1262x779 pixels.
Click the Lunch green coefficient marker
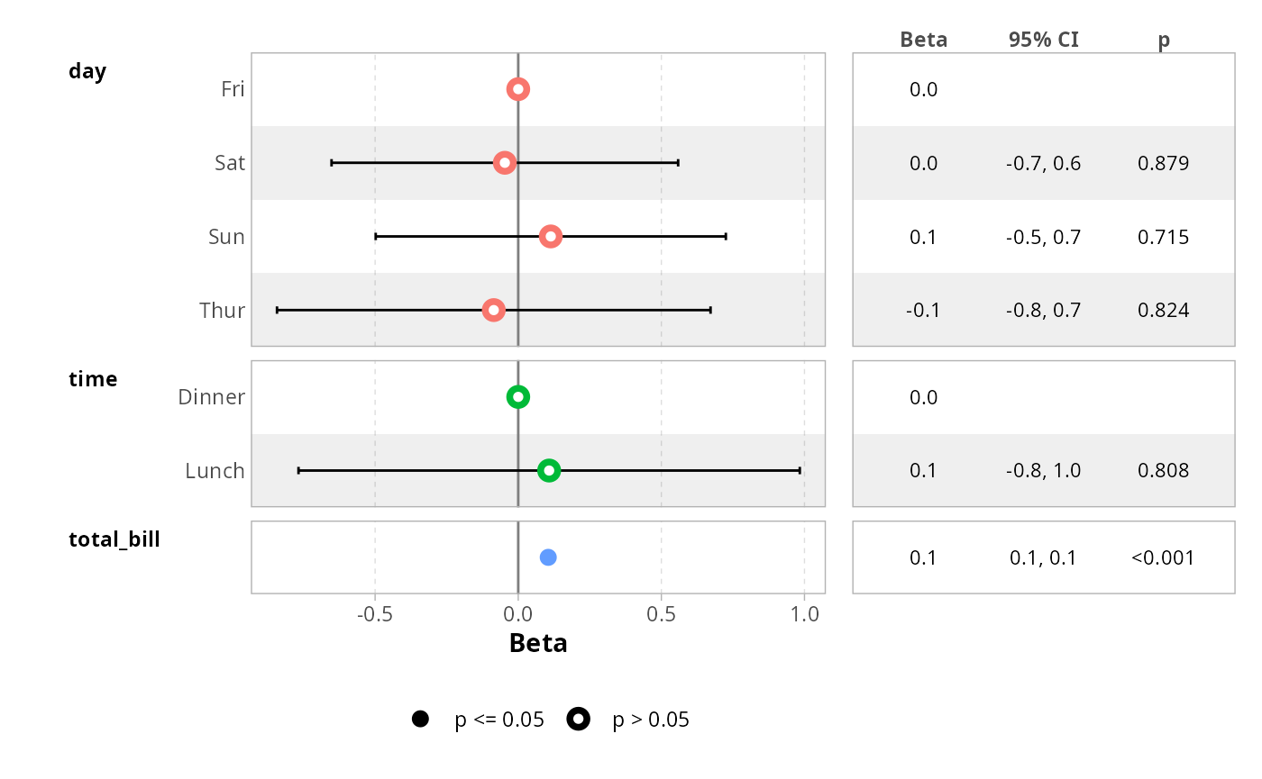549,470
